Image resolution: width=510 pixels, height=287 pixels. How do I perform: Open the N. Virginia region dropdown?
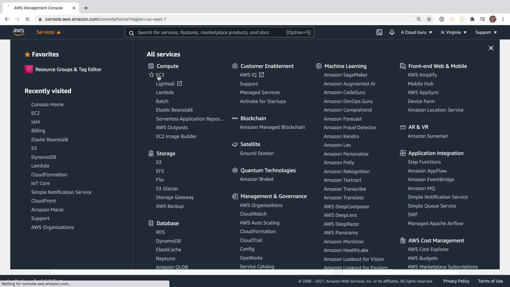[x=453, y=32]
